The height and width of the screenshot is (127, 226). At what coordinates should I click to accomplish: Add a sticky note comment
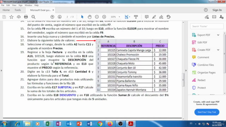[147, 17]
